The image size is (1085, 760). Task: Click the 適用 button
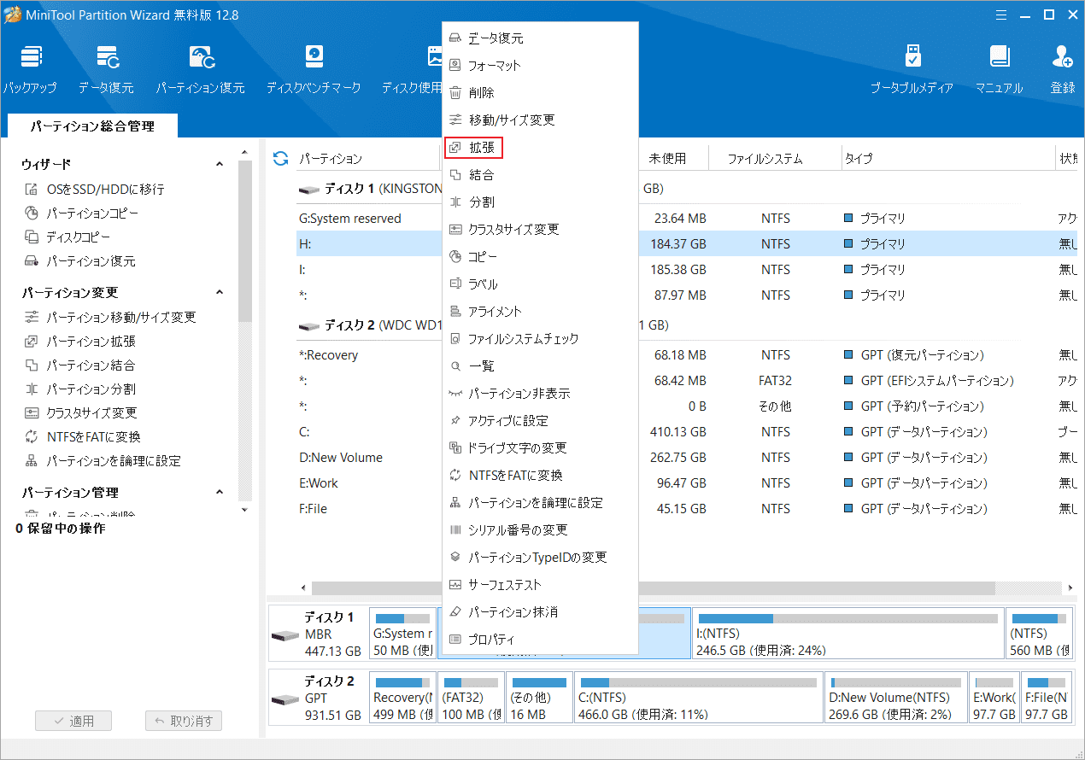73,721
